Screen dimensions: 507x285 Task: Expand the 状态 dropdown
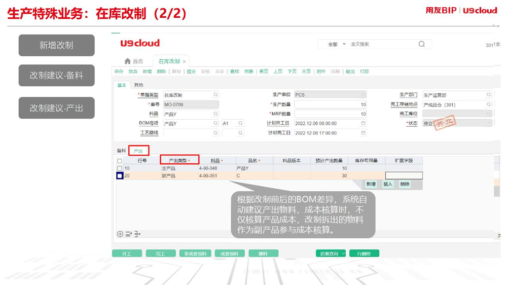point(489,123)
